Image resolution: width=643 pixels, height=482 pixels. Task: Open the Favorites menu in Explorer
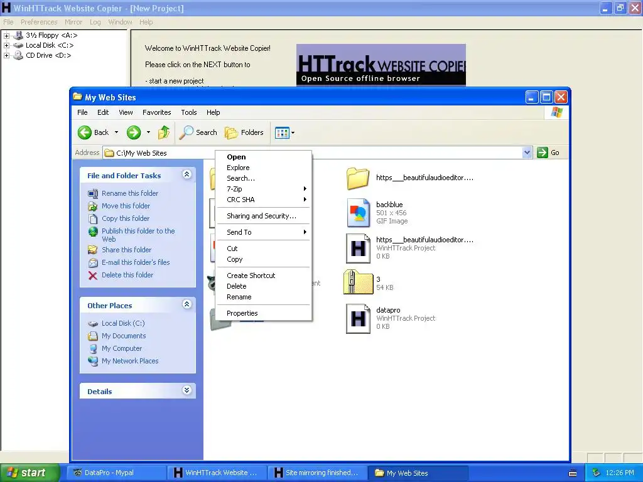pos(156,112)
